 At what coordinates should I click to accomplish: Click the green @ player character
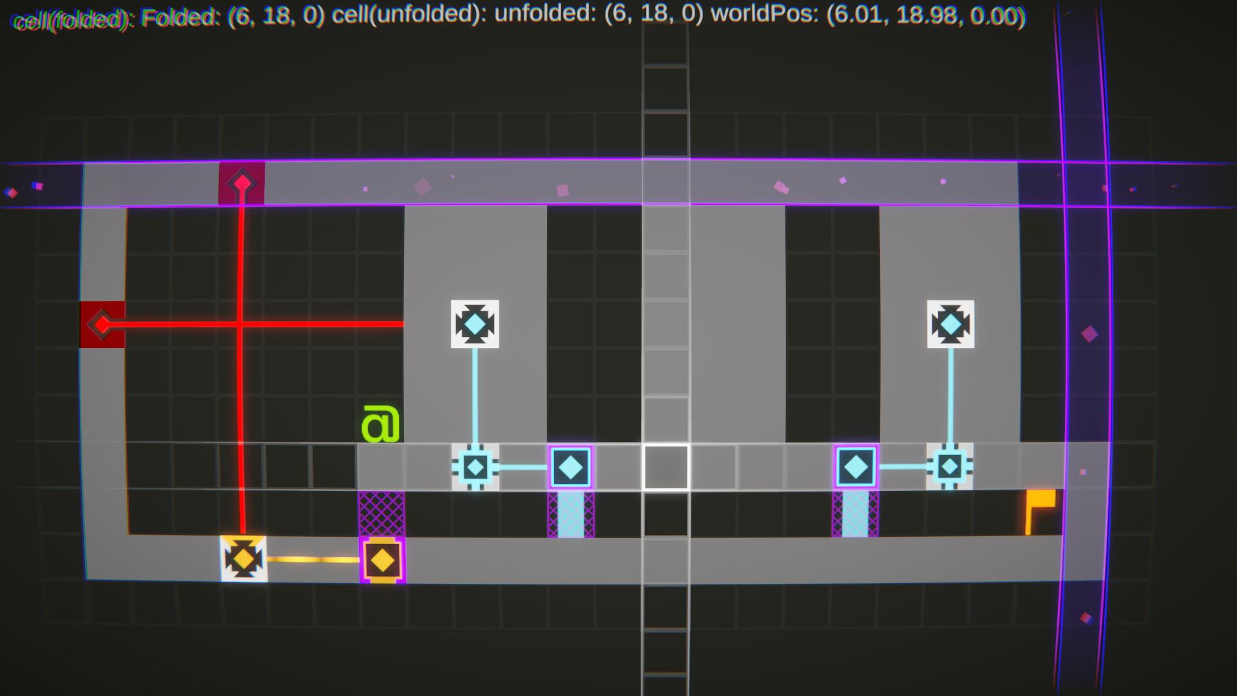379,423
